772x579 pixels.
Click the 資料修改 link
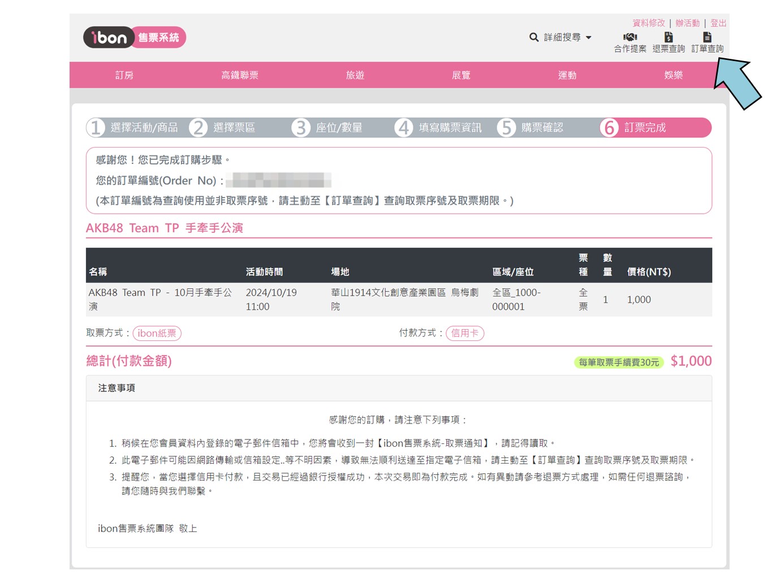[649, 23]
